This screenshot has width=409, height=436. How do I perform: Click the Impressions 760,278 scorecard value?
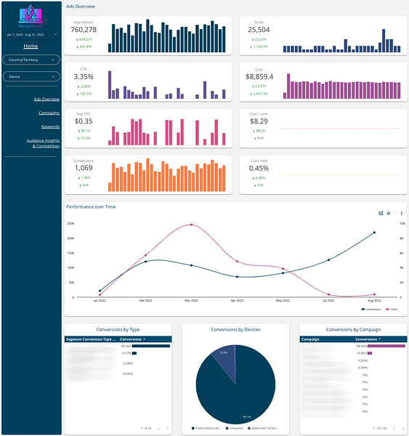pyautogui.click(x=84, y=30)
